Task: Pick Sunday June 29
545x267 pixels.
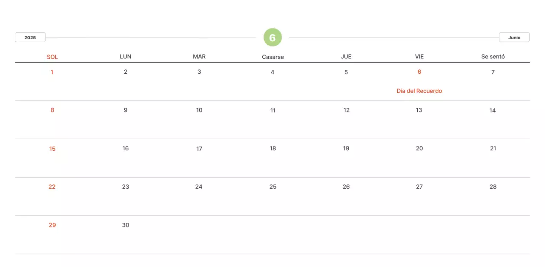Action: coord(52,225)
